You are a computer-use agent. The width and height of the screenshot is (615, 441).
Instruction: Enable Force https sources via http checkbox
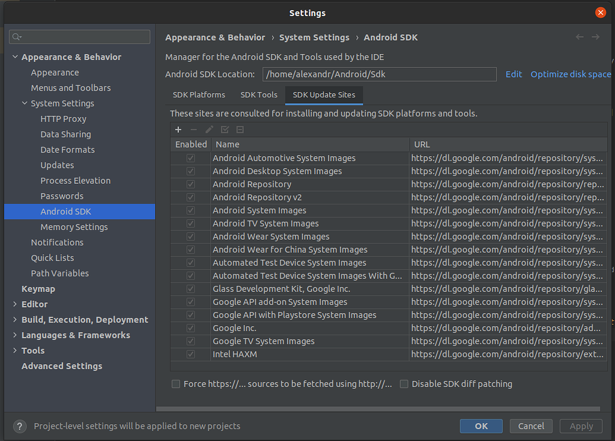click(176, 384)
